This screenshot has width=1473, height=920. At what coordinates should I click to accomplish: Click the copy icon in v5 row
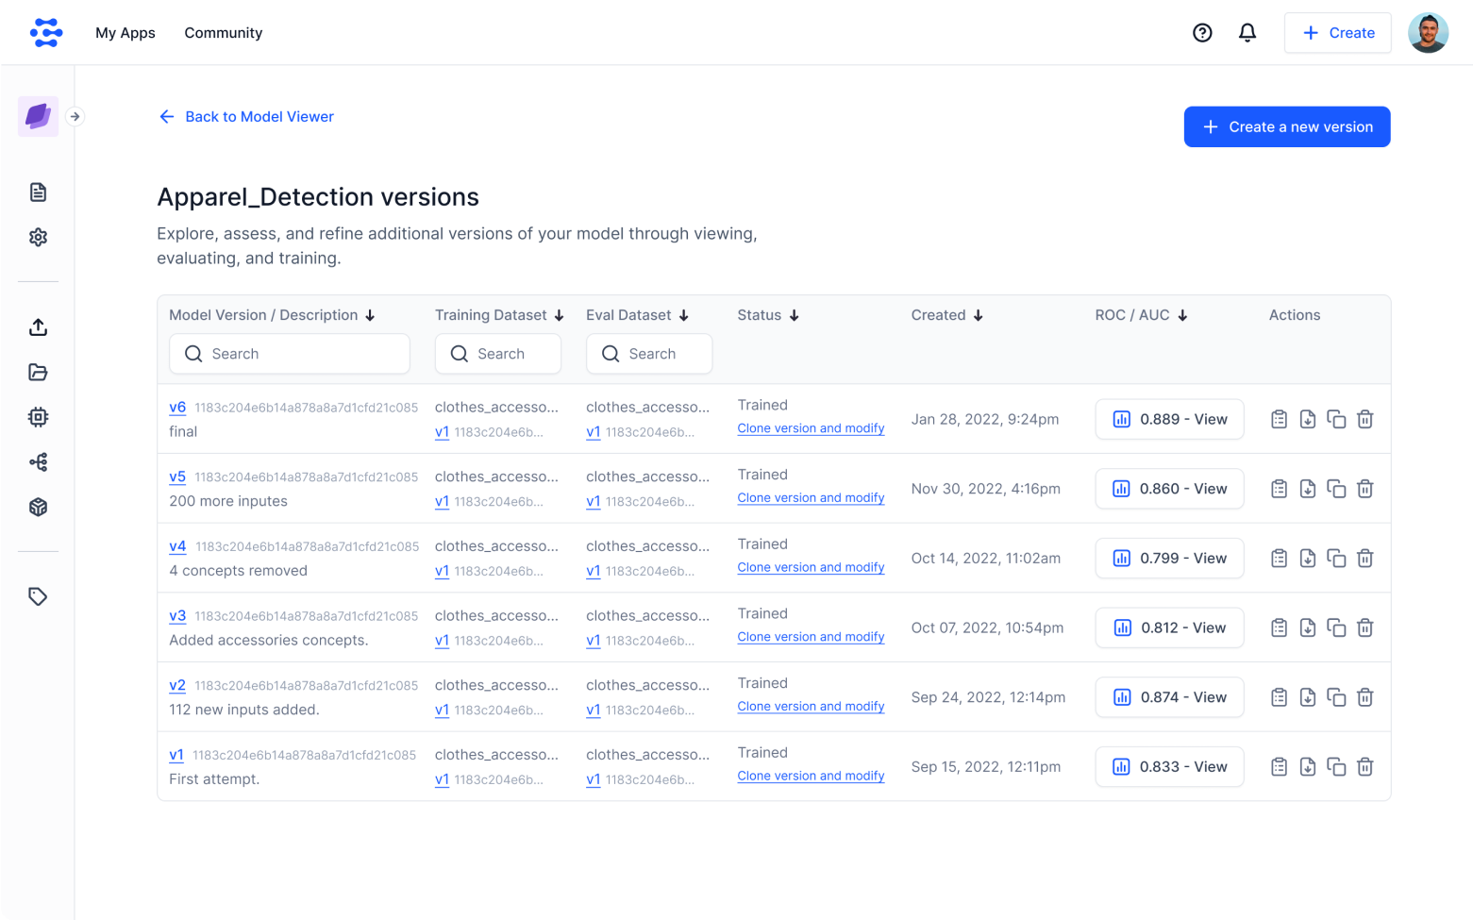coord(1336,489)
